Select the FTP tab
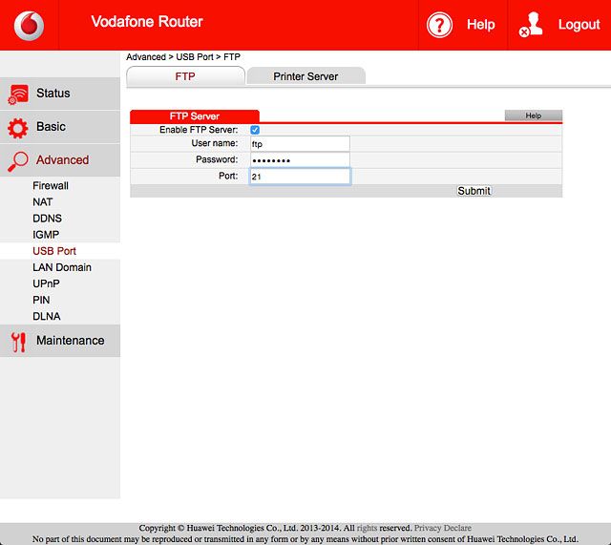 click(x=185, y=76)
